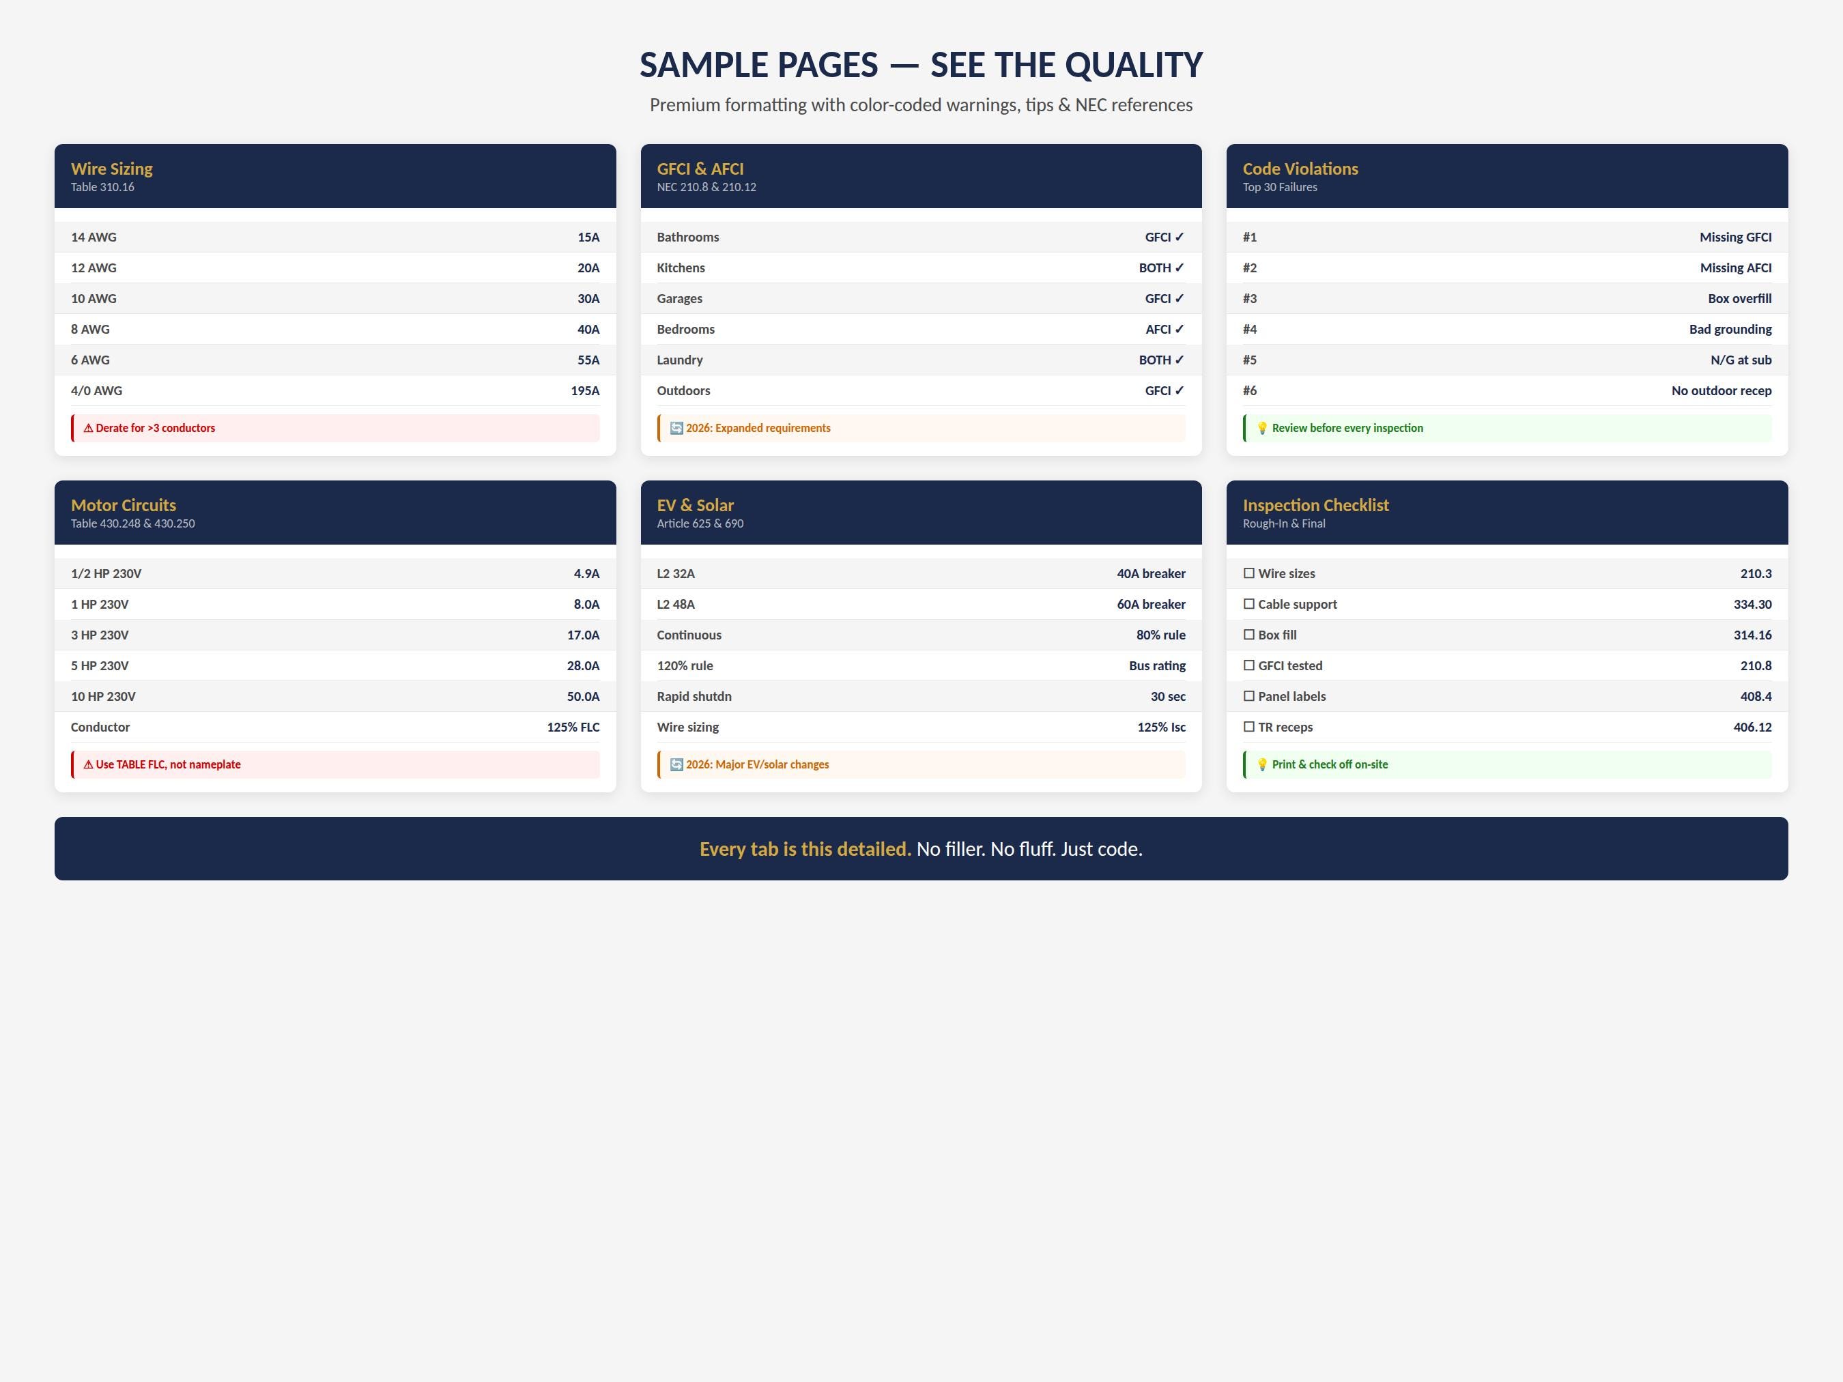Click the 406.12 reference for TR receps
1843x1382 pixels.
[1752, 728]
